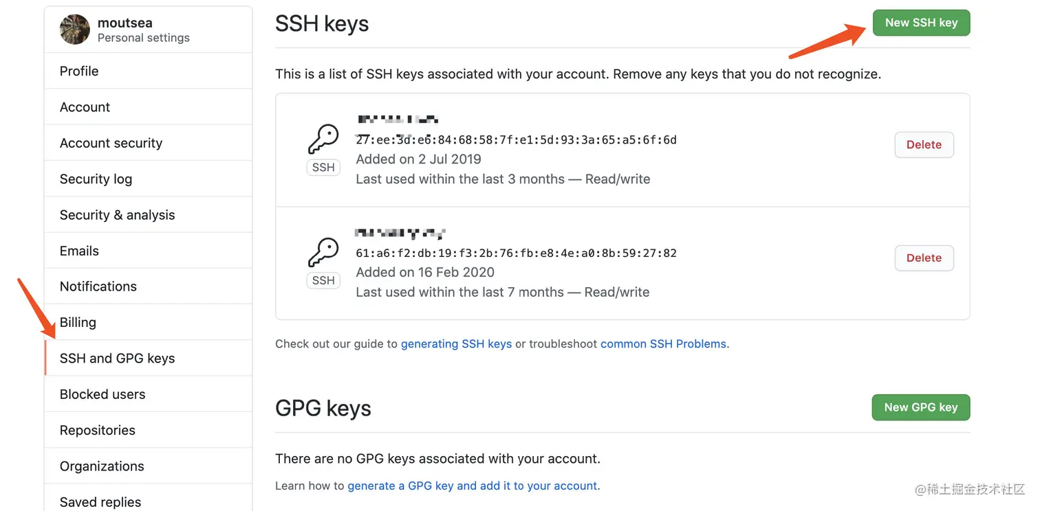1040x511 pixels.
Task: Delete the key added 16 Feb 2020
Action: [x=924, y=258]
